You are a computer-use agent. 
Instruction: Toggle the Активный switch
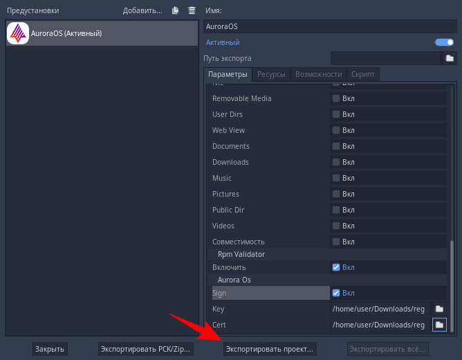(445, 42)
